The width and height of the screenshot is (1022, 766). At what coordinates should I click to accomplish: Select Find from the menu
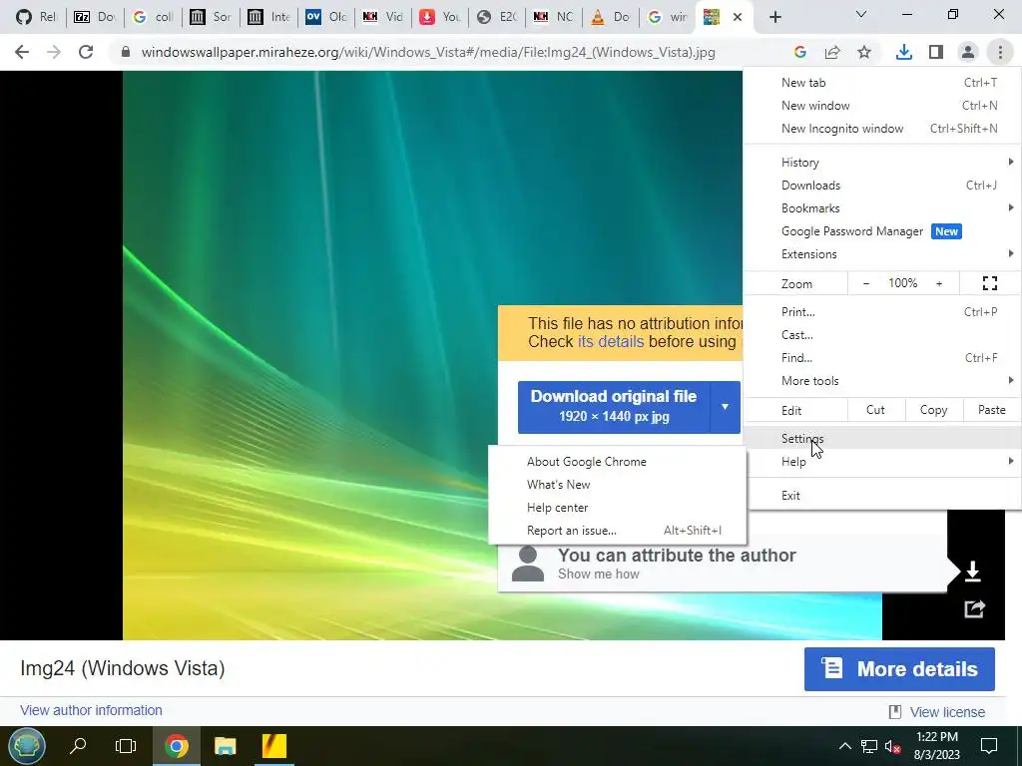click(x=882, y=358)
